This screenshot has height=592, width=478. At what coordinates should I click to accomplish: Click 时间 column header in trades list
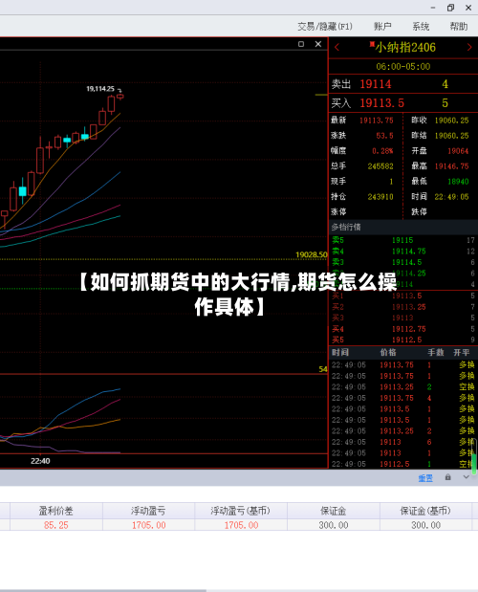(x=340, y=353)
